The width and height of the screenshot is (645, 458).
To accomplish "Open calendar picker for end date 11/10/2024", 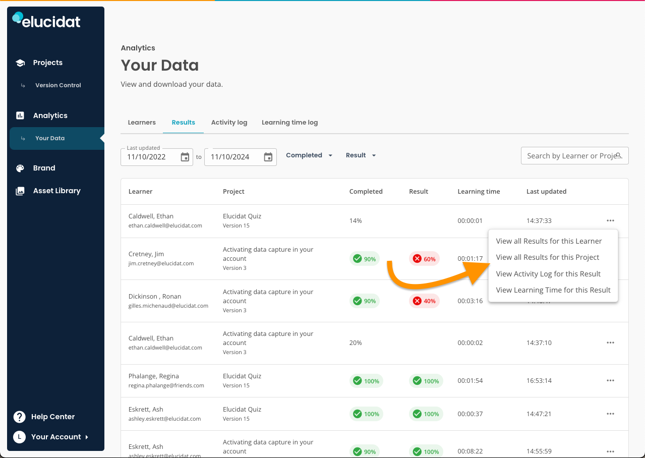I will (268, 157).
